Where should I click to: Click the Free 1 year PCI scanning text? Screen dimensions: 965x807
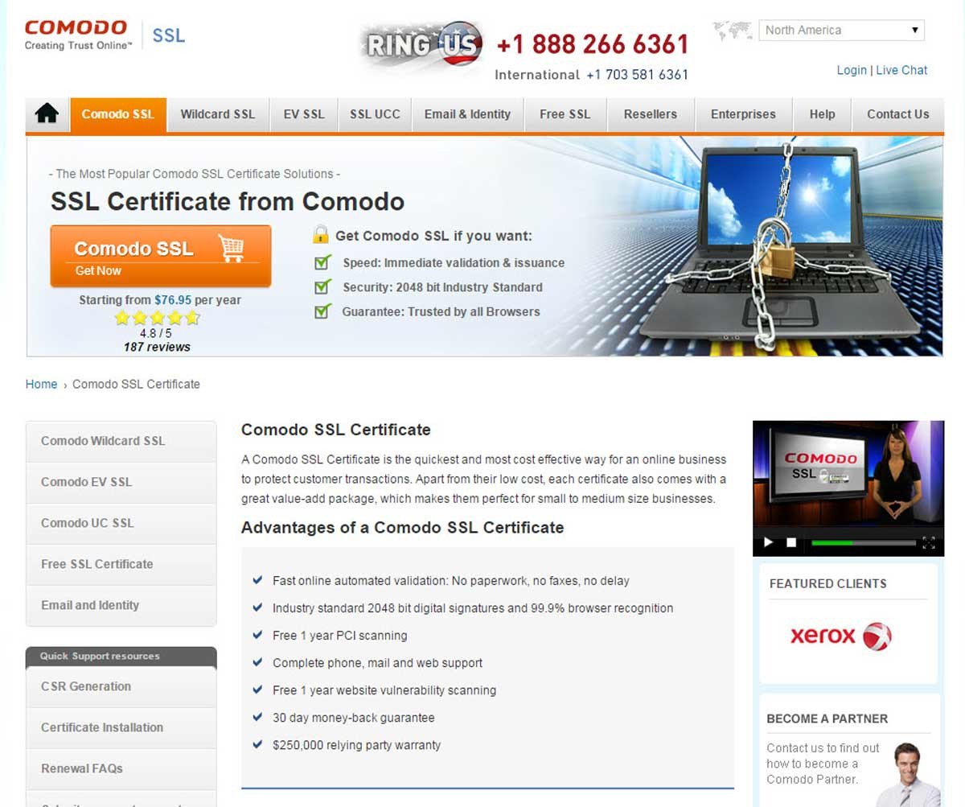click(340, 636)
